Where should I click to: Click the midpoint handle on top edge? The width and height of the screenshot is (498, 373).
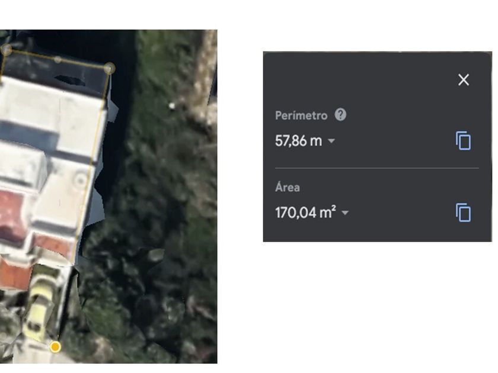pyautogui.click(x=58, y=59)
